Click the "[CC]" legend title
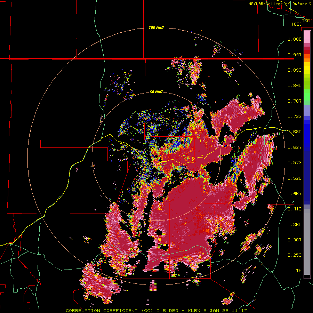The width and height of the screenshot is (313, 313). pos(297,24)
